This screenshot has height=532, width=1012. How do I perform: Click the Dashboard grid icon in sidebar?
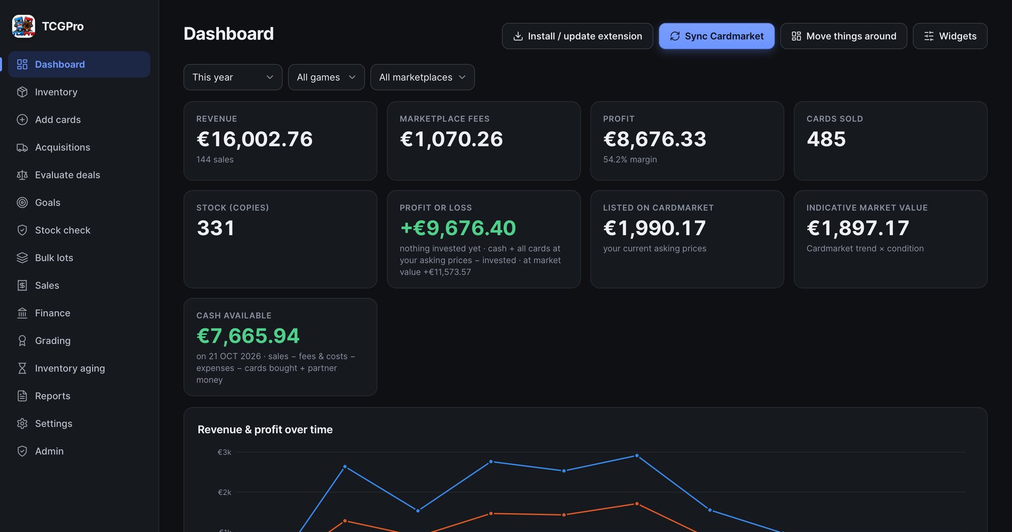click(22, 64)
